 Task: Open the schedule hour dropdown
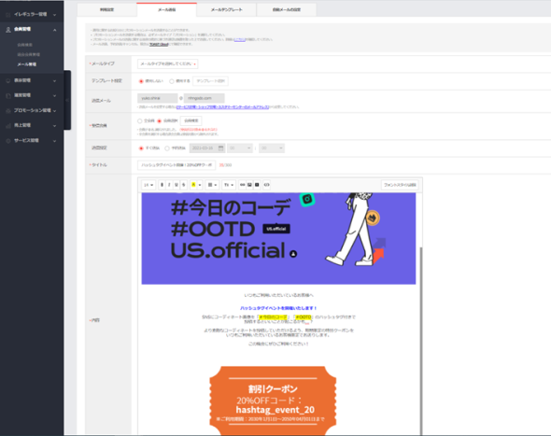point(240,148)
